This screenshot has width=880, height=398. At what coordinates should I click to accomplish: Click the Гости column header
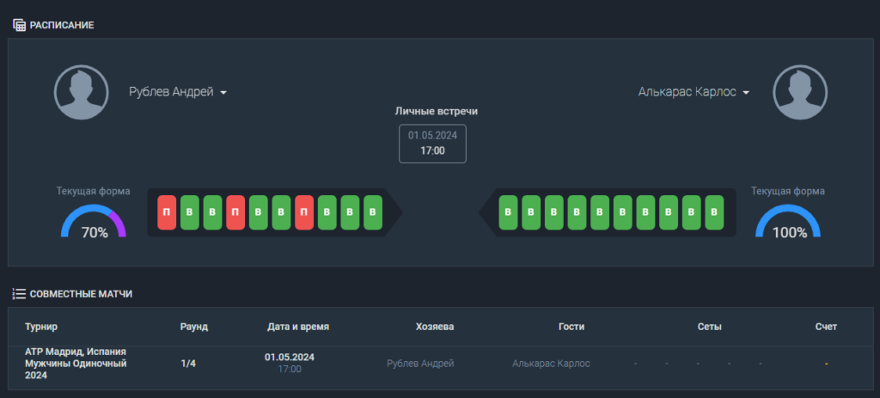571,327
